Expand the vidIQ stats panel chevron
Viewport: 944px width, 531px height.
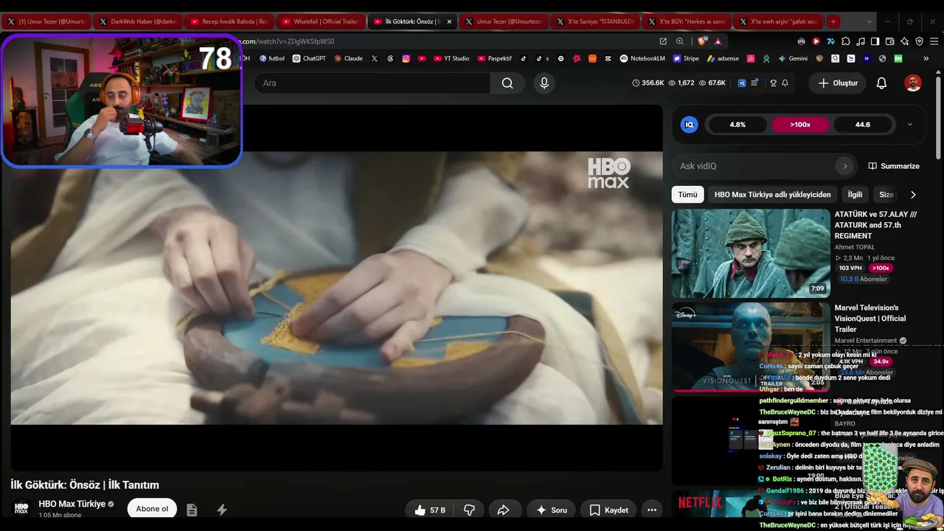(x=909, y=125)
